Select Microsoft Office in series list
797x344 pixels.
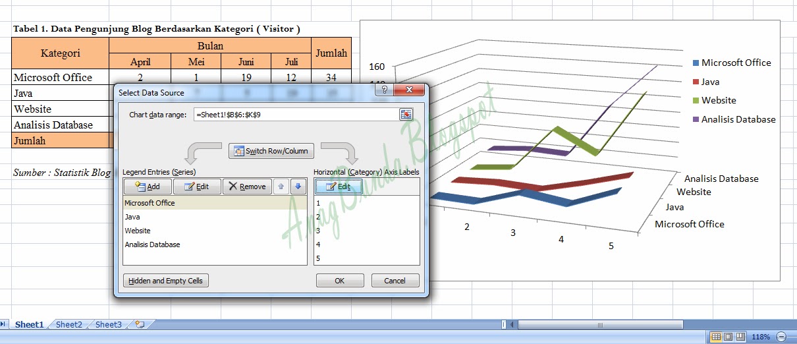[215, 203]
